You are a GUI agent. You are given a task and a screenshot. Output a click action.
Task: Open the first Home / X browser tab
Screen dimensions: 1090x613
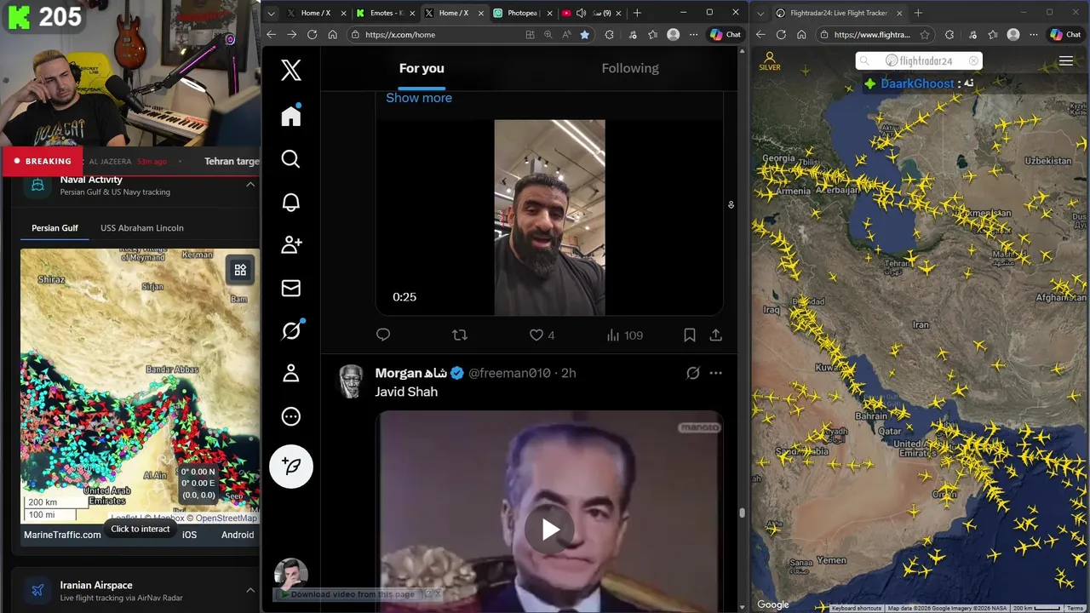click(315, 13)
